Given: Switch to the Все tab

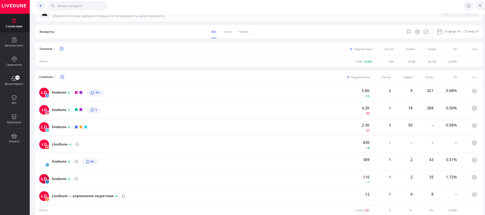Looking at the screenshot, I should [x=214, y=32].
